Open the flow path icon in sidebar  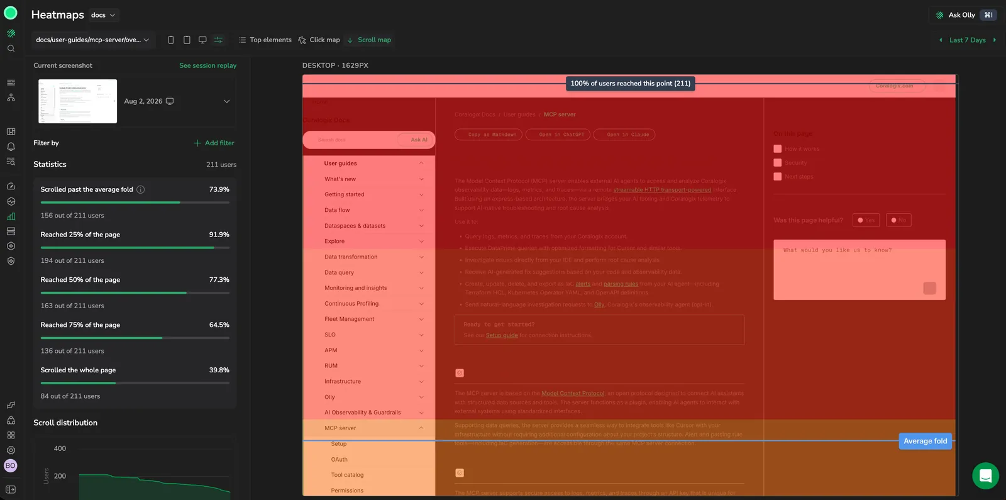[x=11, y=405]
